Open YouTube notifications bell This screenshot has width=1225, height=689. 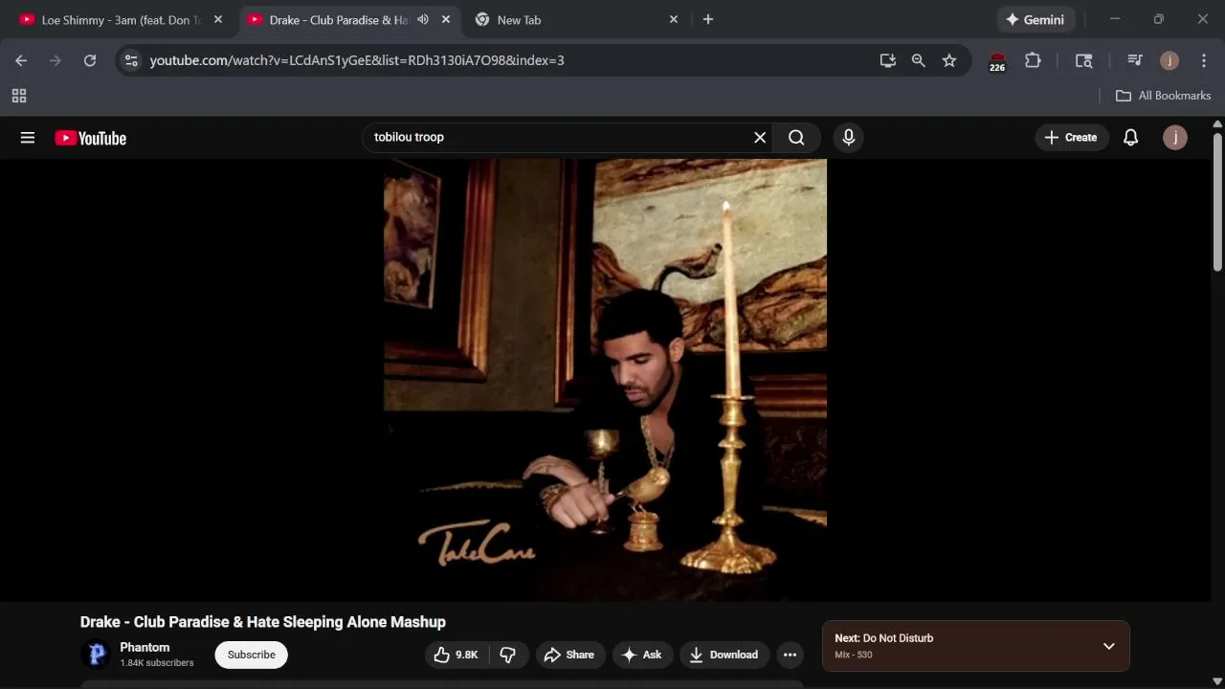coord(1130,138)
